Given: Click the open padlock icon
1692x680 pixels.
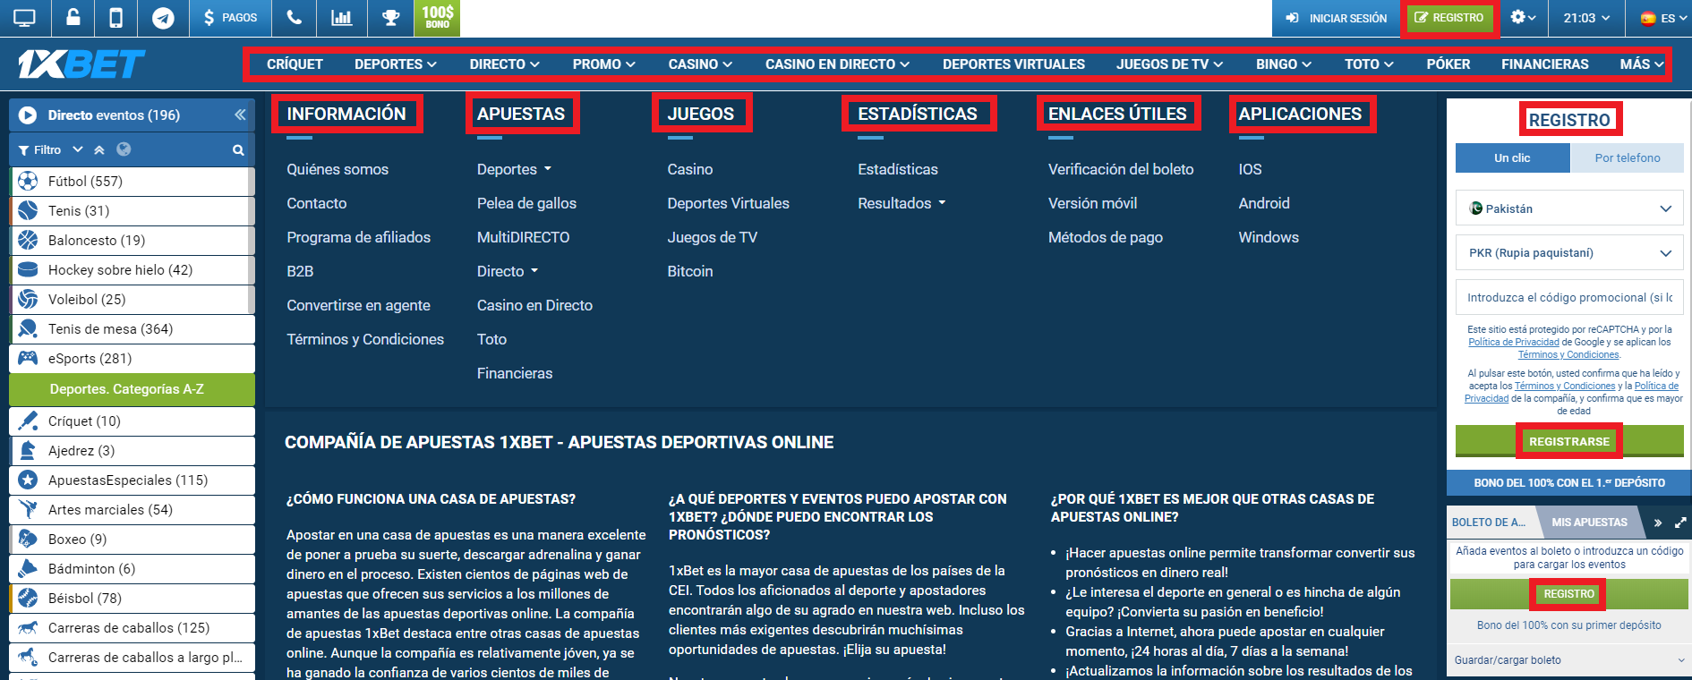Looking at the screenshot, I should [73, 18].
